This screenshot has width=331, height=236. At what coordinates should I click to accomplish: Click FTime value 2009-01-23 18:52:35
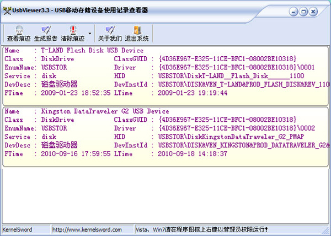76,93
